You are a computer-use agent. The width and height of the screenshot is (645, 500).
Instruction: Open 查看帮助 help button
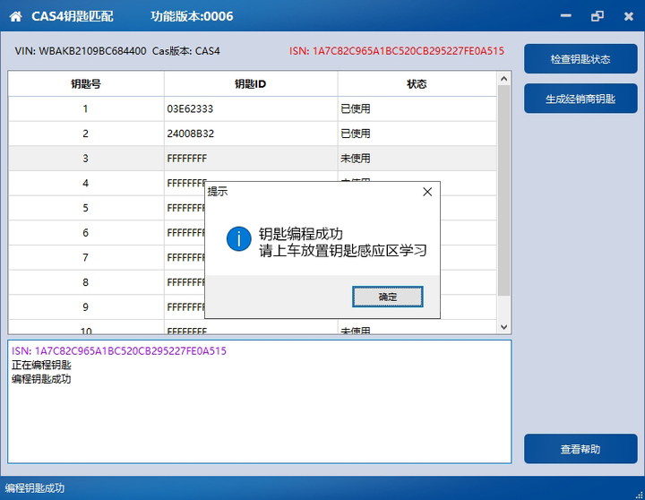tap(580, 449)
